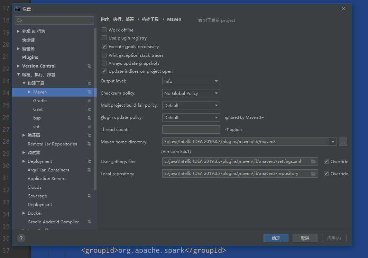Click the IntelliJ logo in the title bar
The height and width of the screenshot is (258, 368).
click(x=17, y=9)
